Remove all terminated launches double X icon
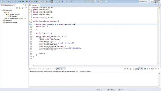The height and width of the screenshot is (91, 161). tap(130, 69)
